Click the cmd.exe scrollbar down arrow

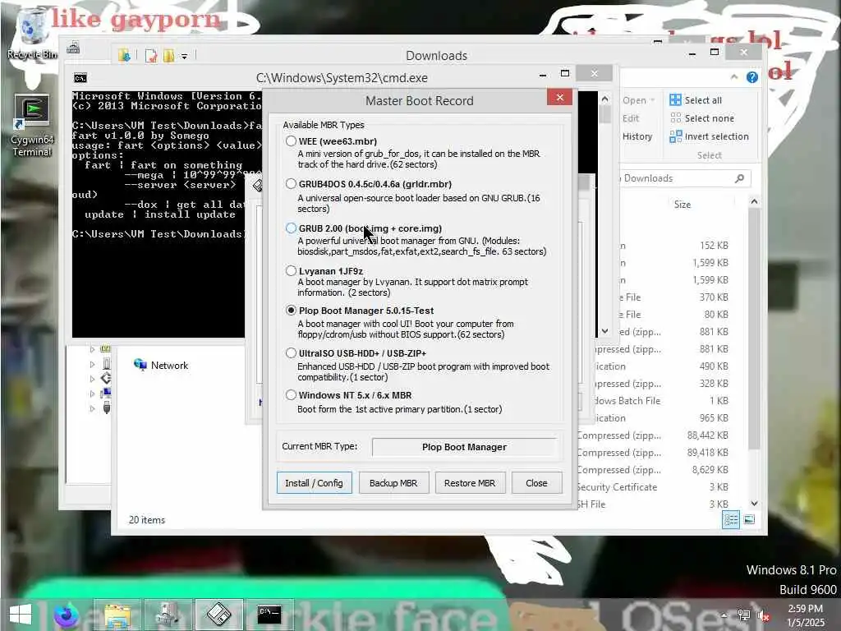point(605,331)
